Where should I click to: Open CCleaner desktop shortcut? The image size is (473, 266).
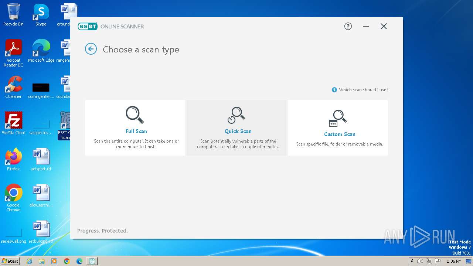13,87
